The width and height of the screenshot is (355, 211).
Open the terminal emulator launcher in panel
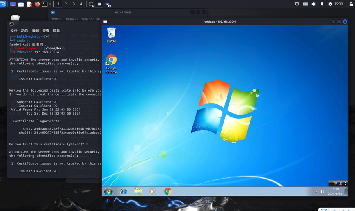click(x=45, y=4)
